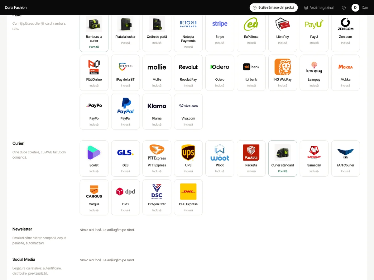This screenshot has height=280, width=374.
Task: Select the Ecolet courier logo
Action: pos(94,153)
